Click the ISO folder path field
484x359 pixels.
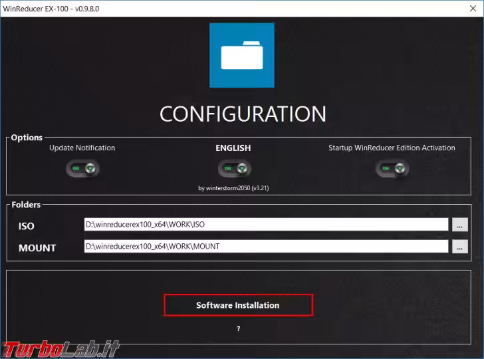(266, 225)
